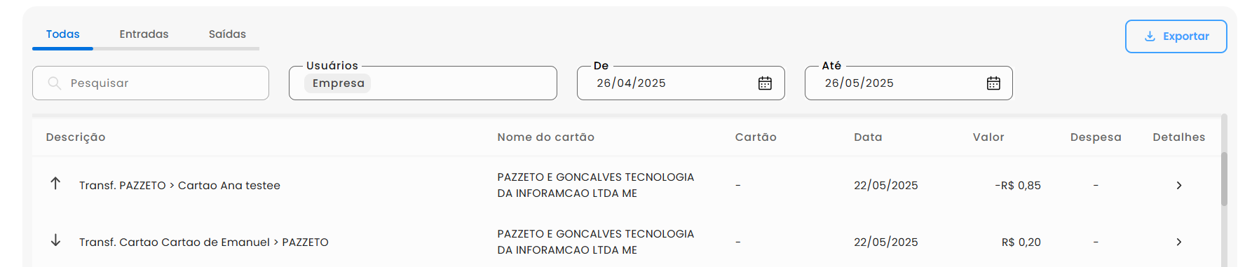This screenshot has height=267, width=1252.
Task: Click the Exportar button
Action: 1176,36
